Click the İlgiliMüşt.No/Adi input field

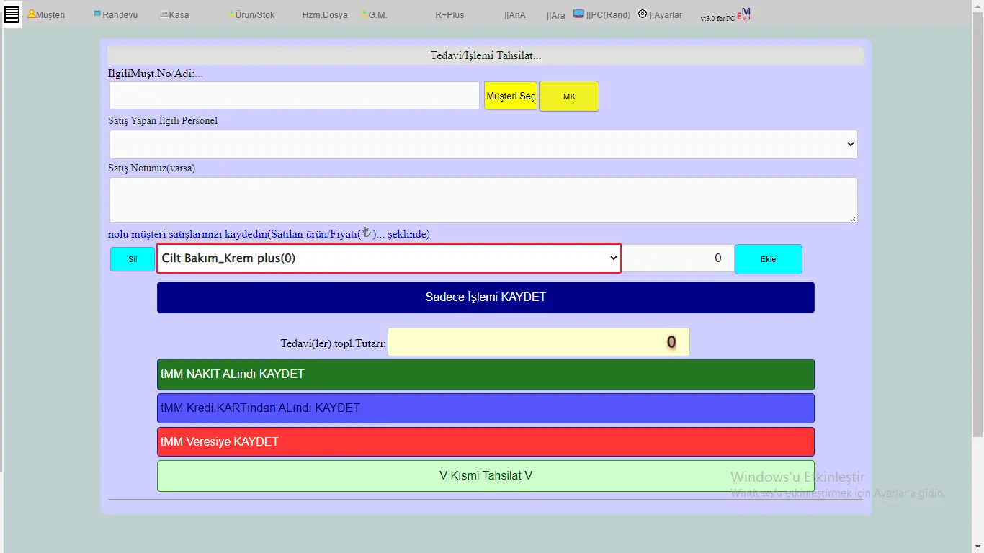294,96
